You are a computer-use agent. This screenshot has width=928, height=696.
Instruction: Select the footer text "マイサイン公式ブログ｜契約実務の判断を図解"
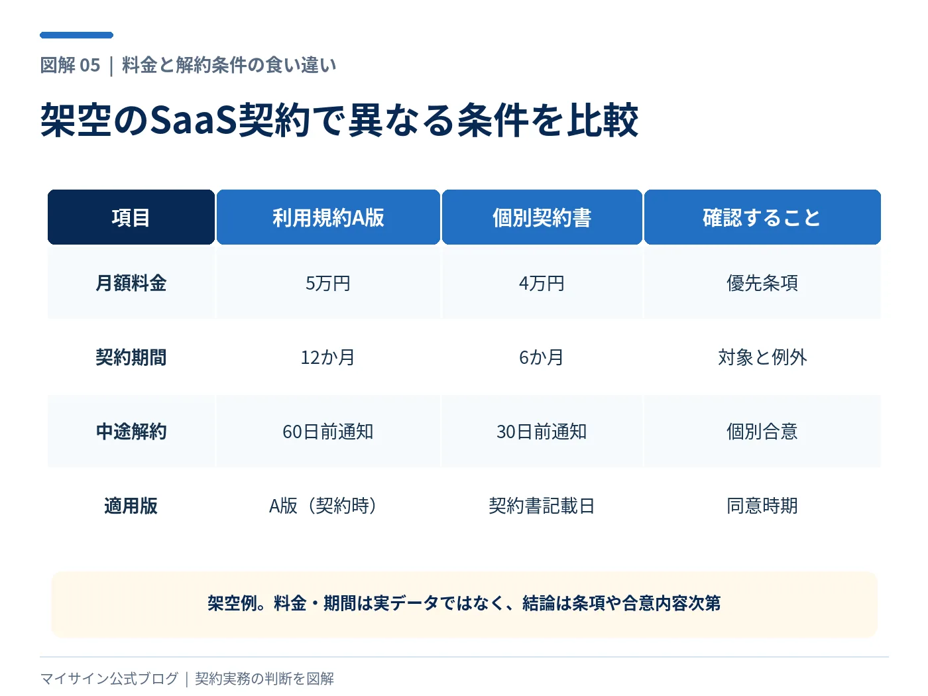tap(187, 679)
